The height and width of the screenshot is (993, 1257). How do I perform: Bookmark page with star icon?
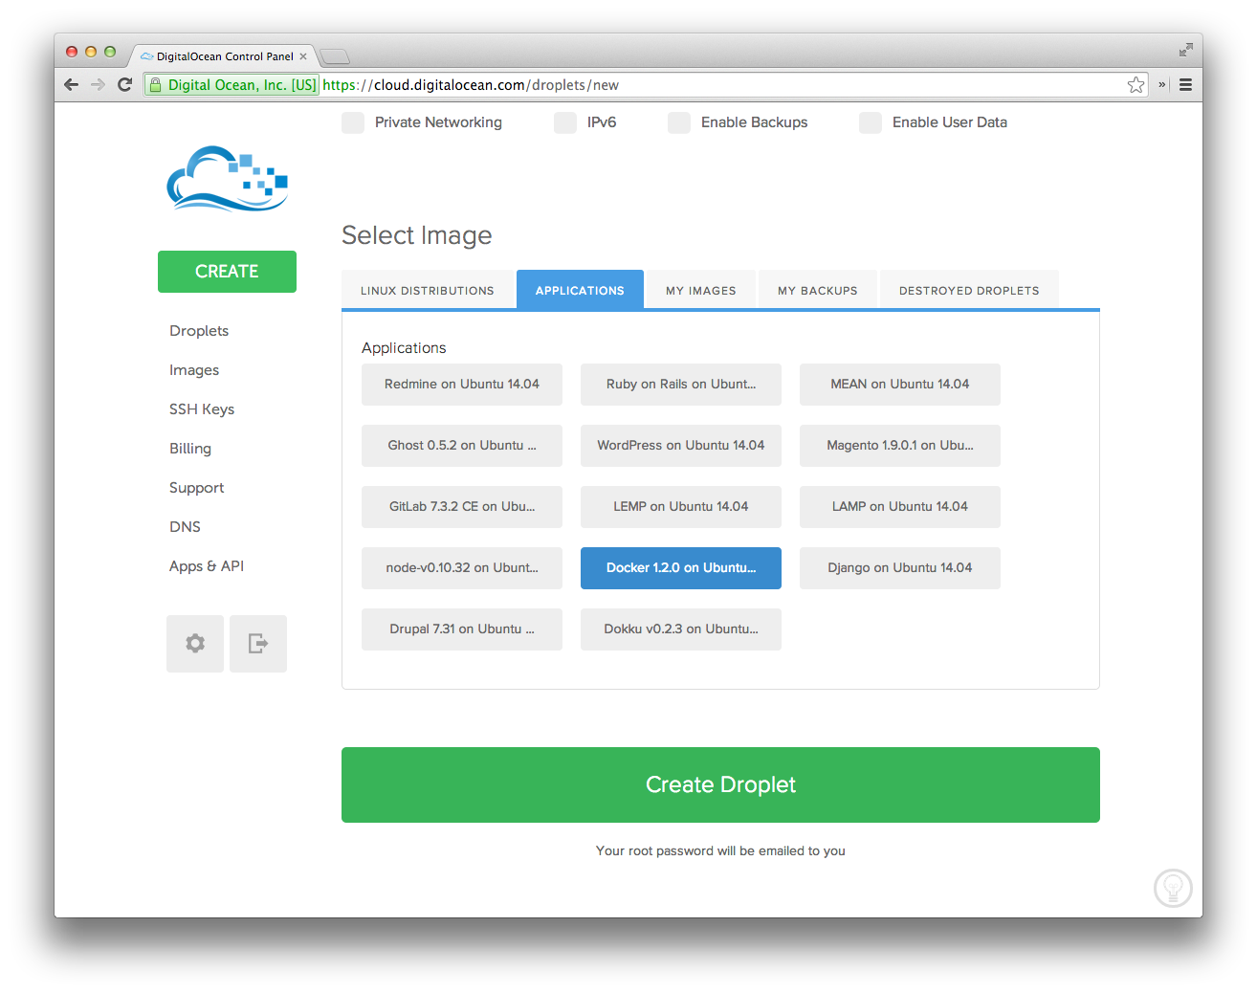point(1136,84)
